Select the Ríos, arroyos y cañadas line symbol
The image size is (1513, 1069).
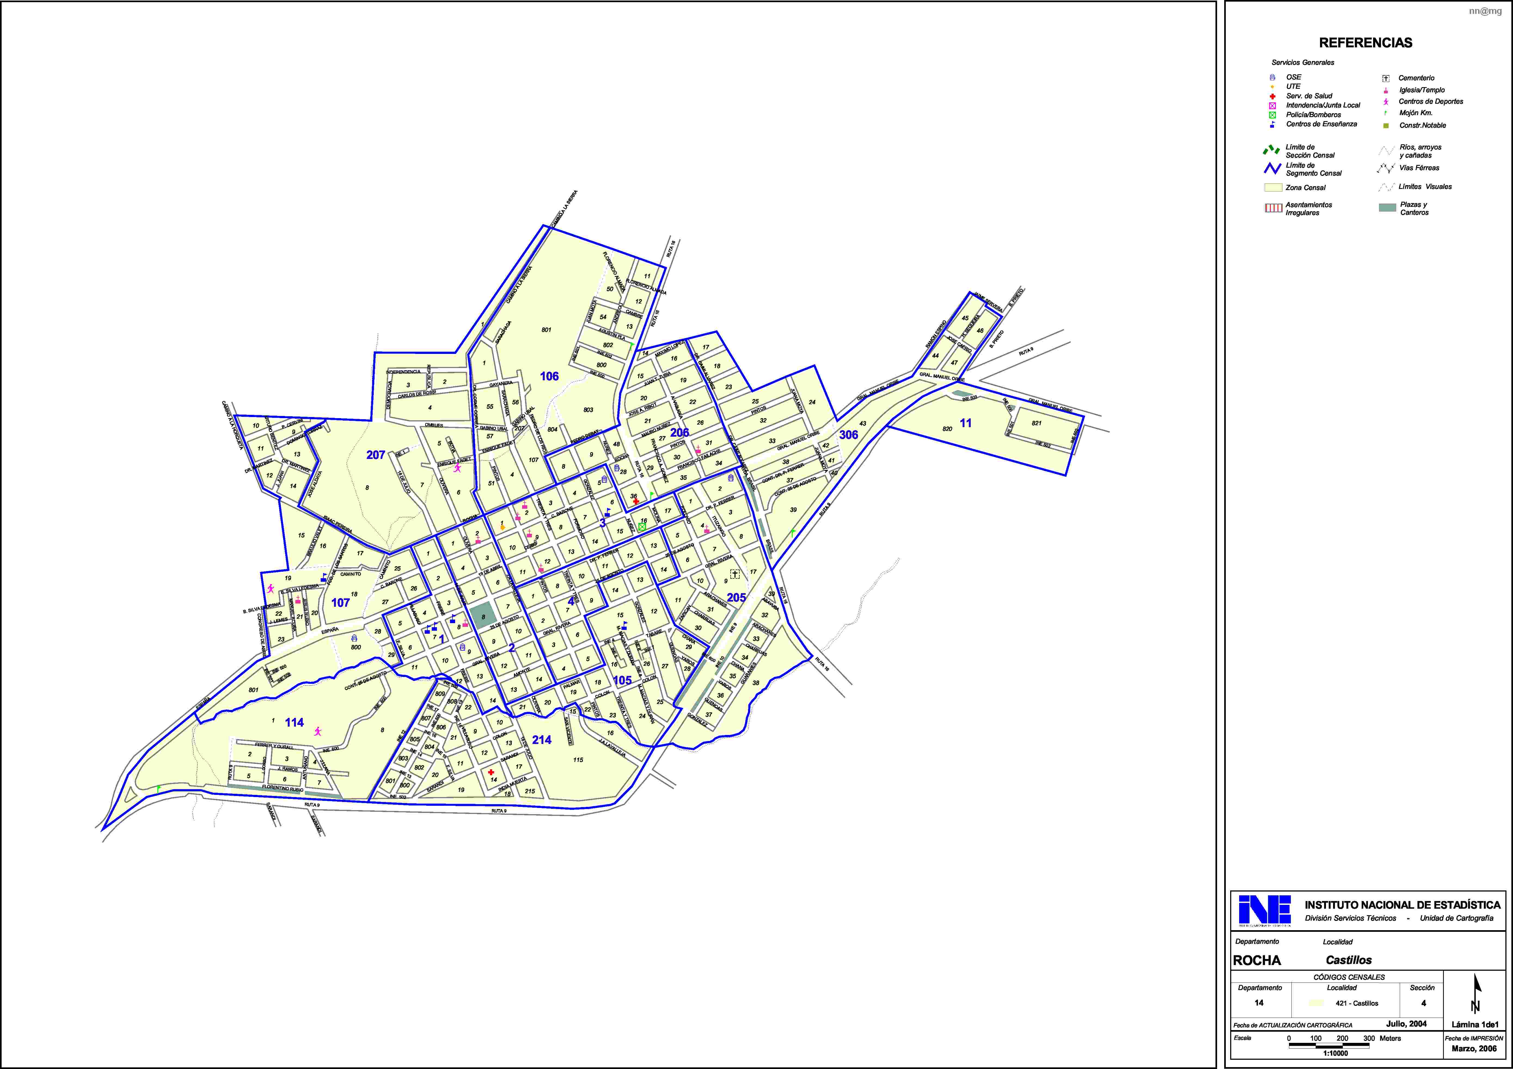click(x=1386, y=151)
